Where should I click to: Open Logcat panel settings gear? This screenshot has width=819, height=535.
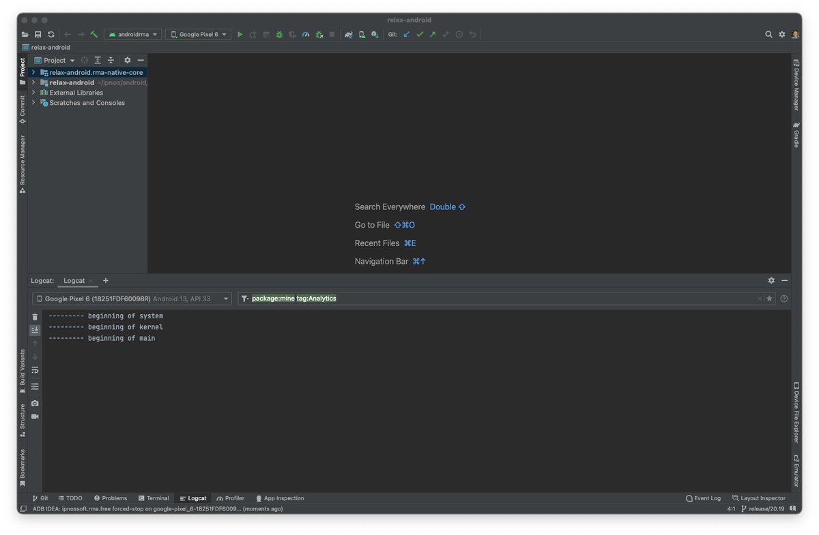click(x=771, y=280)
